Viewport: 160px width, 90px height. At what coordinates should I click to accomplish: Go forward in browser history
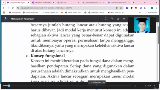click(8, 8)
